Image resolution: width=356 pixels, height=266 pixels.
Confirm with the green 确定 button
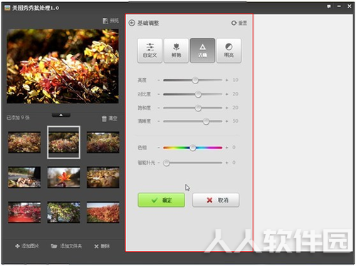coord(162,200)
